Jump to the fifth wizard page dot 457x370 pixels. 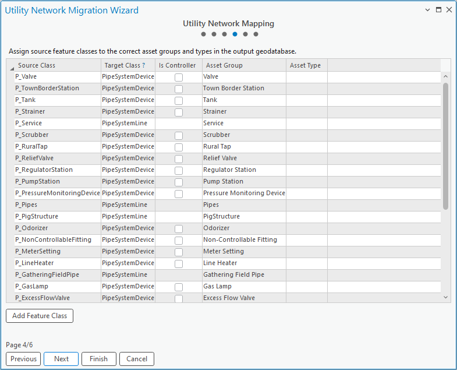tap(246, 34)
